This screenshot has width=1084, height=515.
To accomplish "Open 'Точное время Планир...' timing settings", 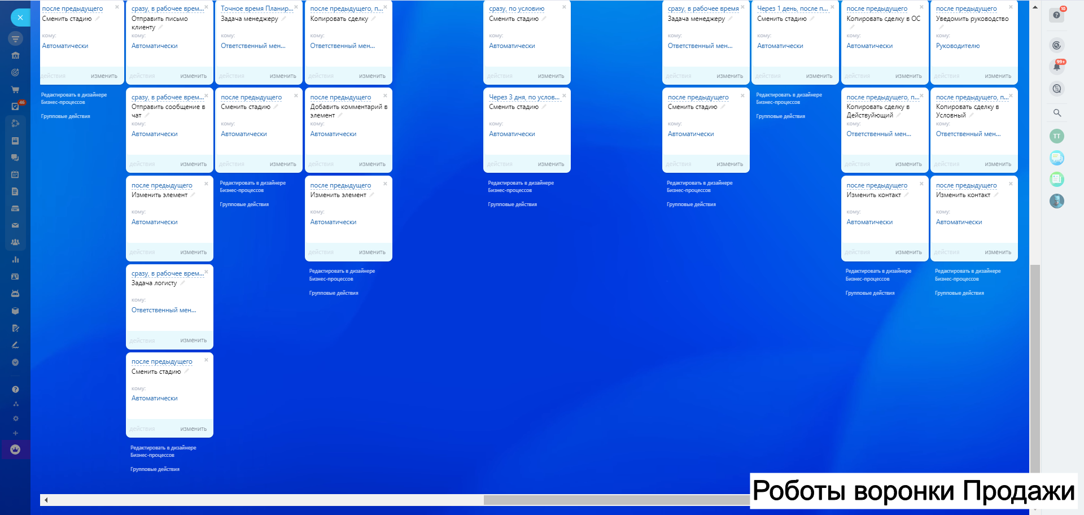I will coord(256,8).
